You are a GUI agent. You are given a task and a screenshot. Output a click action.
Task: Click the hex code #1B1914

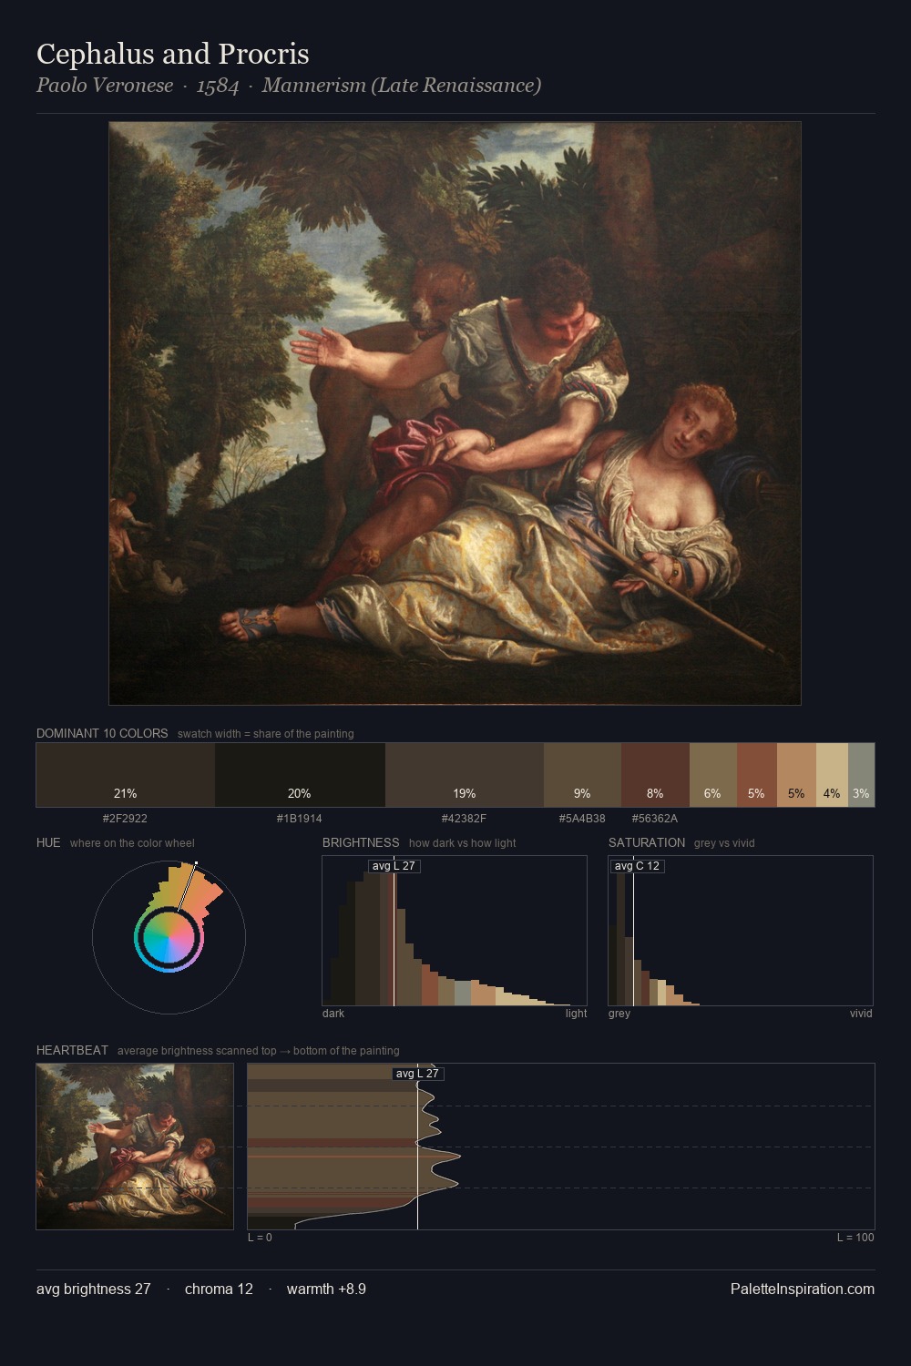[299, 819]
